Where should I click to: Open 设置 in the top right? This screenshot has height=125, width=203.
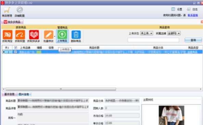point(177,9)
